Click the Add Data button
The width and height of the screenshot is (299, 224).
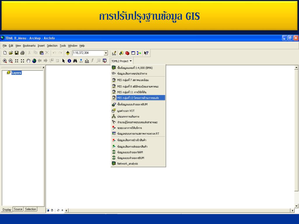click(x=68, y=53)
